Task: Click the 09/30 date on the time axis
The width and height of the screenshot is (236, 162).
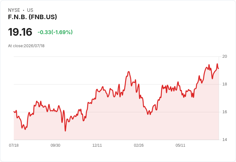Action: pos(55,145)
